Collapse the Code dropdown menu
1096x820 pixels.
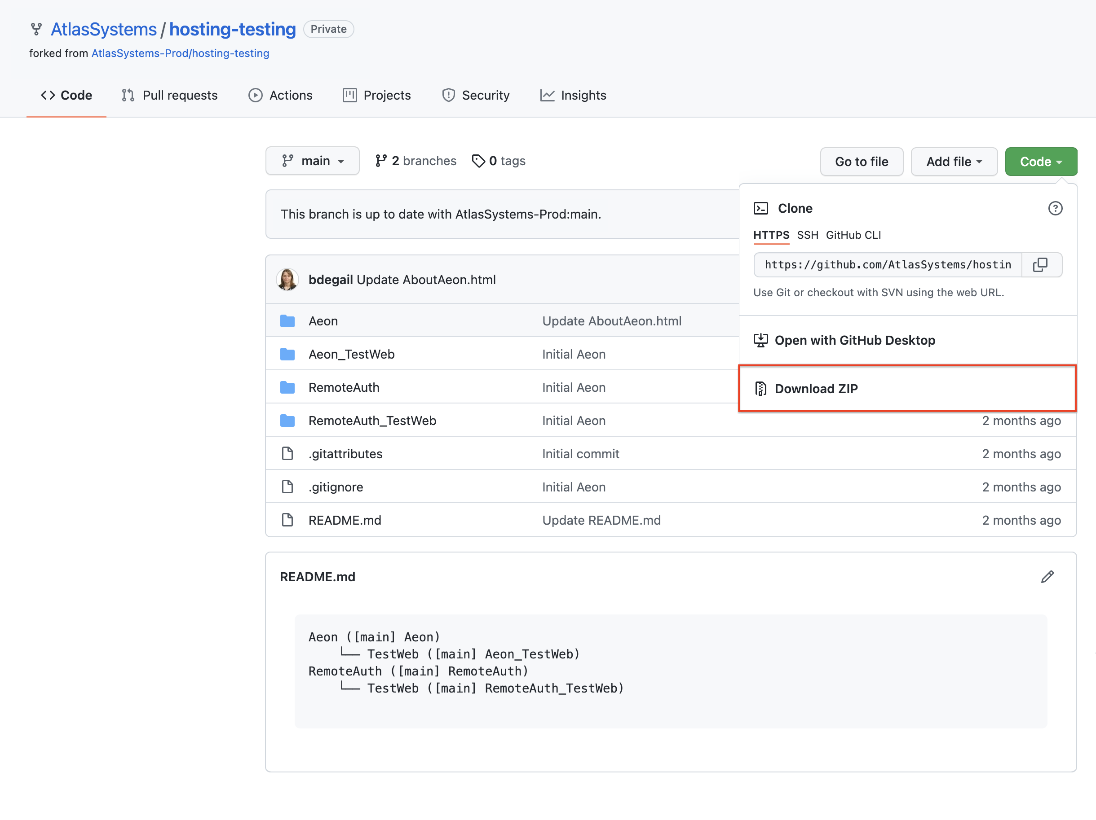coord(1040,162)
